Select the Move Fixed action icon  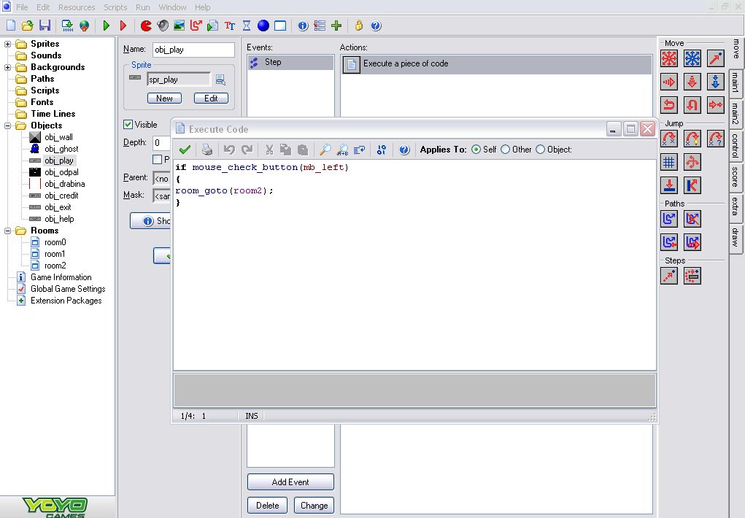(669, 58)
